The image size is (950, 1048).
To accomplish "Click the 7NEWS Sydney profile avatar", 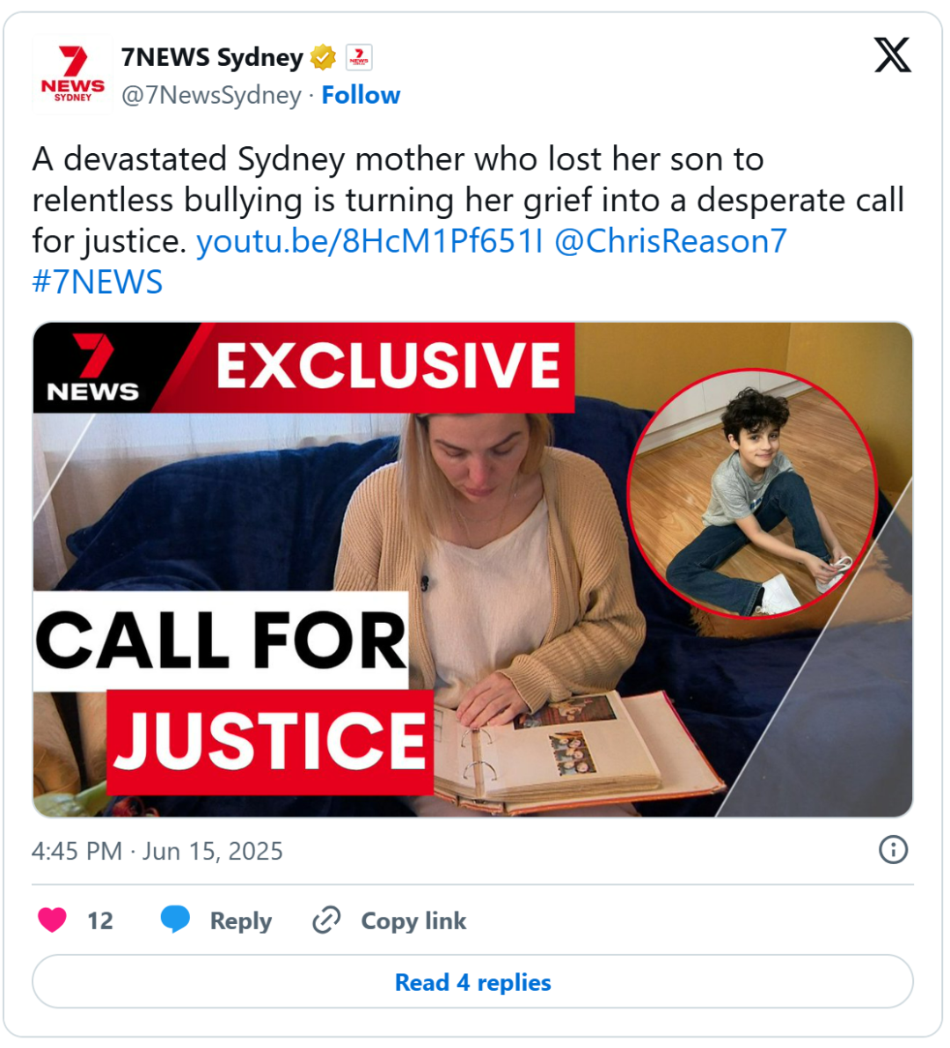I will pyautogui.click(x=73, y=75).
